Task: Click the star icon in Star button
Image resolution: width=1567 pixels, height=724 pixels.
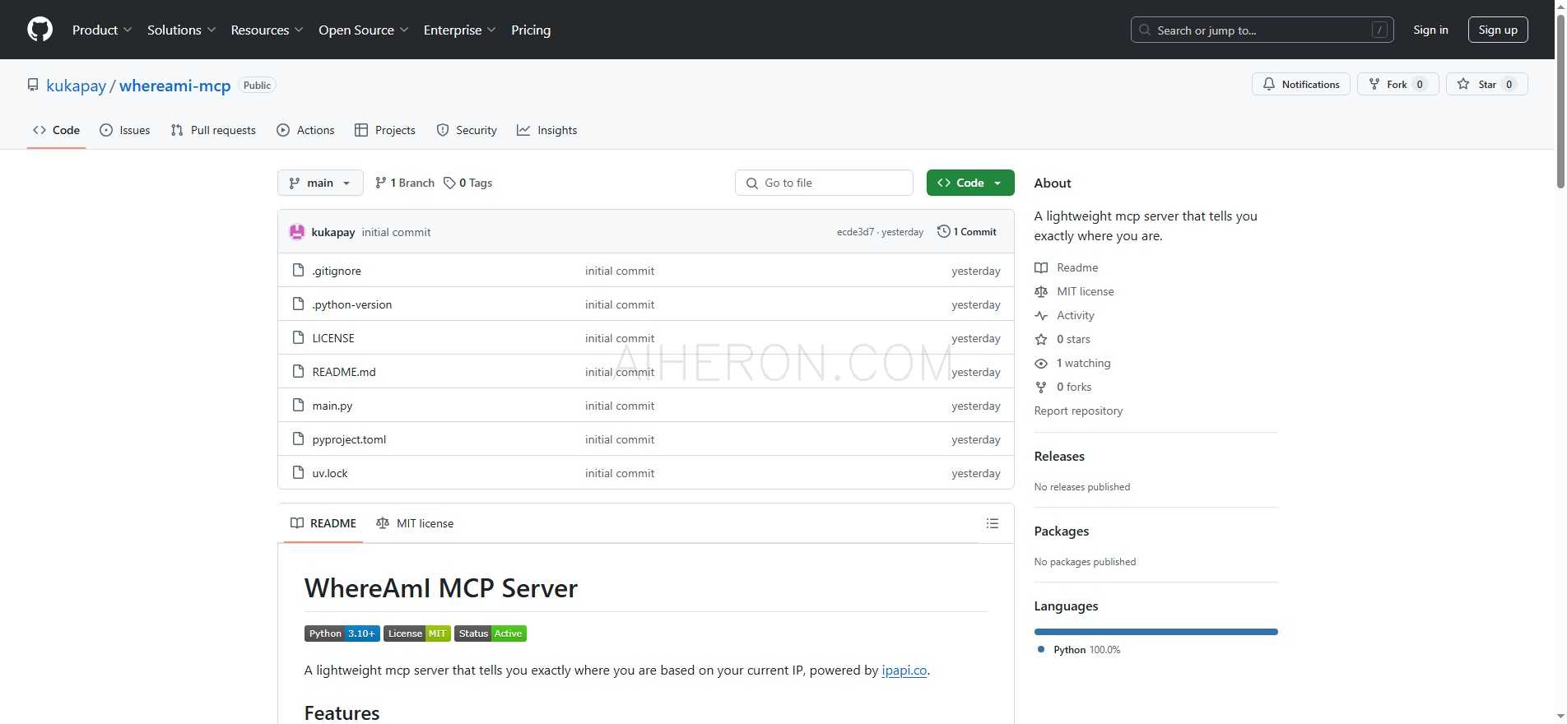Action: point(1463,84)
